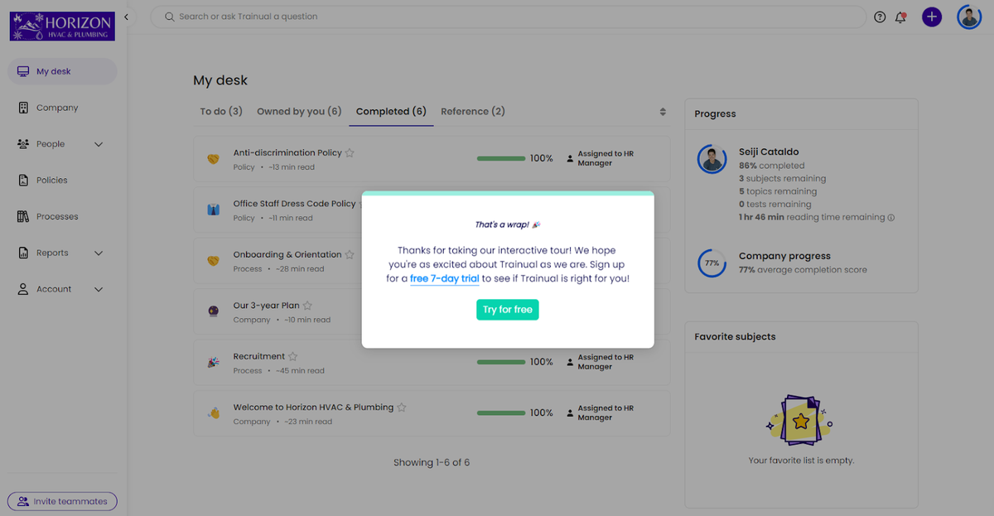Click the Welcome to Horizon progress bar
994x516 pixels.
(x=501, y=412)
